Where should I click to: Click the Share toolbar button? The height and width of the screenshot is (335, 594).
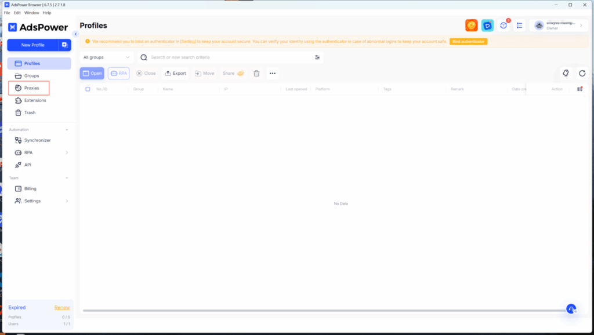pos(233,74)
